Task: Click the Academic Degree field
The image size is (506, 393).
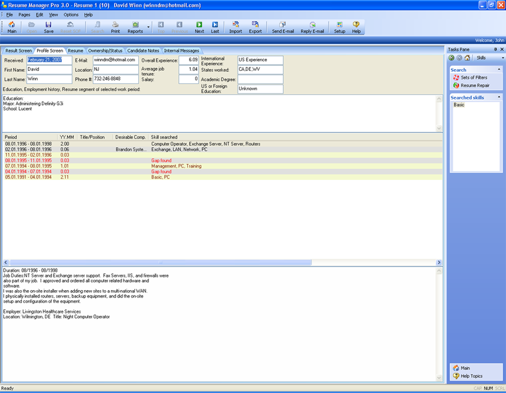Action: click(260, 79)
